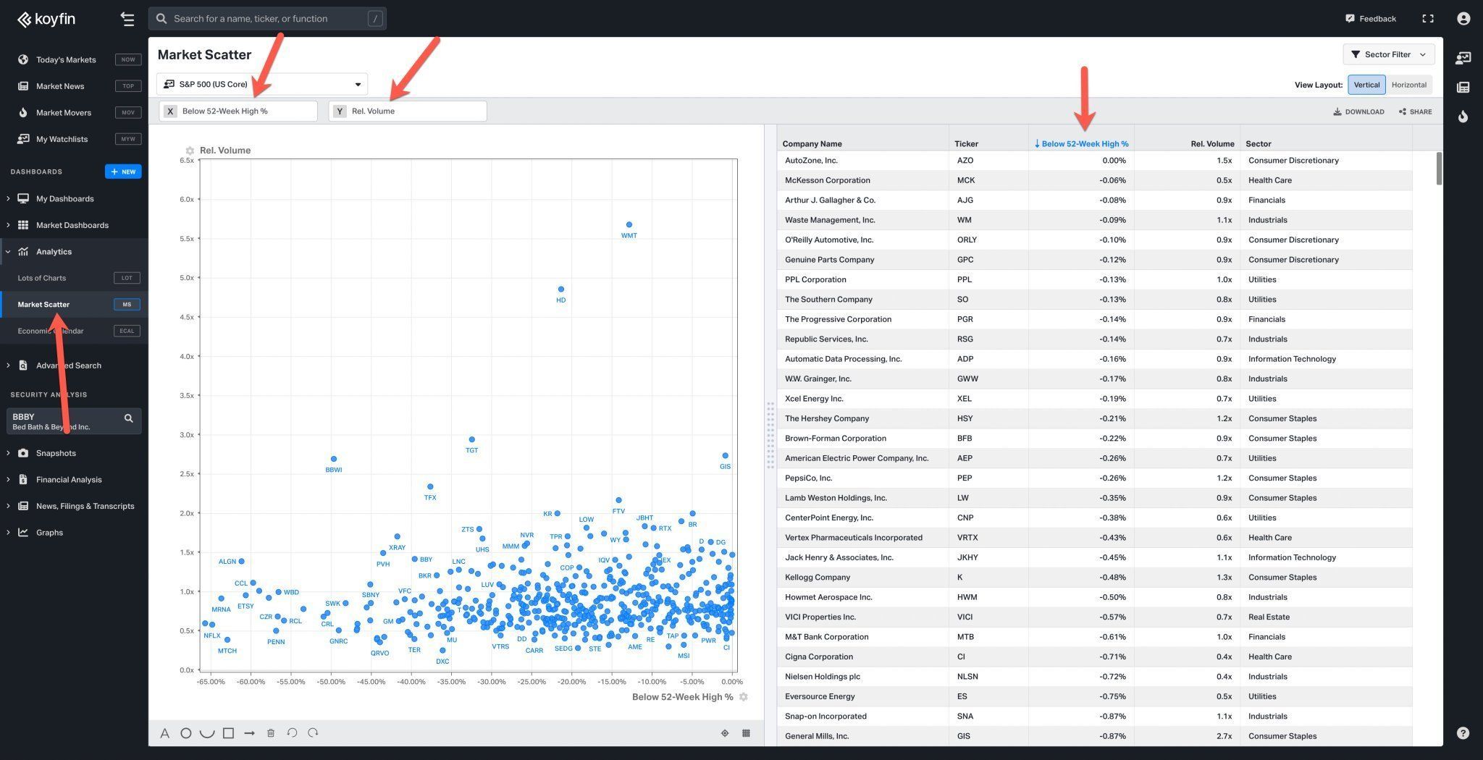Image resolution: width=1483 pixels, height=760 pixels.
Task: Select the arc drawing tool
Action: [207, 733]
